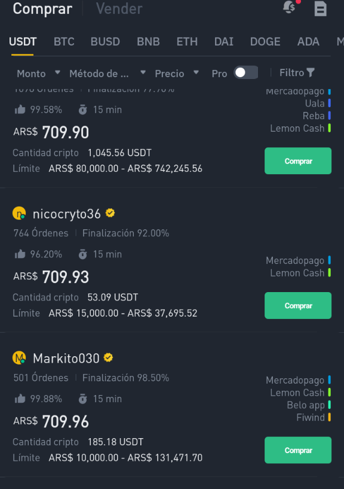
Task: Click the verified badge beside nicocryto36
Action: click(110, 213)
